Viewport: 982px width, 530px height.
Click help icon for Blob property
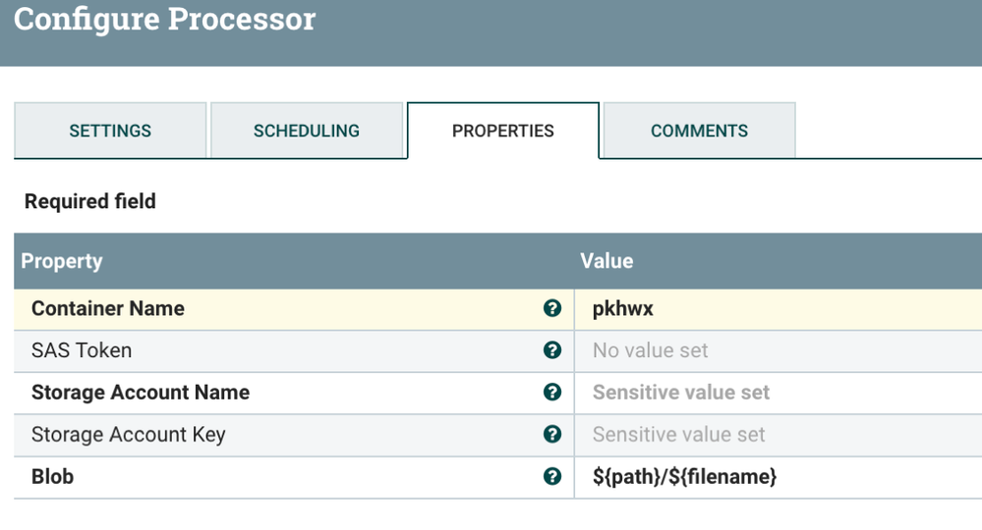coord(552,477)
